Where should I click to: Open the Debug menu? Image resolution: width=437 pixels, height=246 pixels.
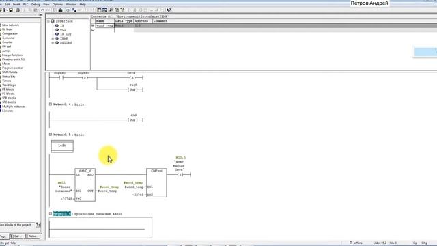(x=36, y=5)
